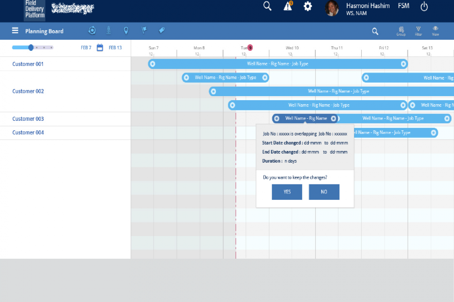Click the tag label icon
The height and width of the screenshot is (302, 454).
(162, 31)
